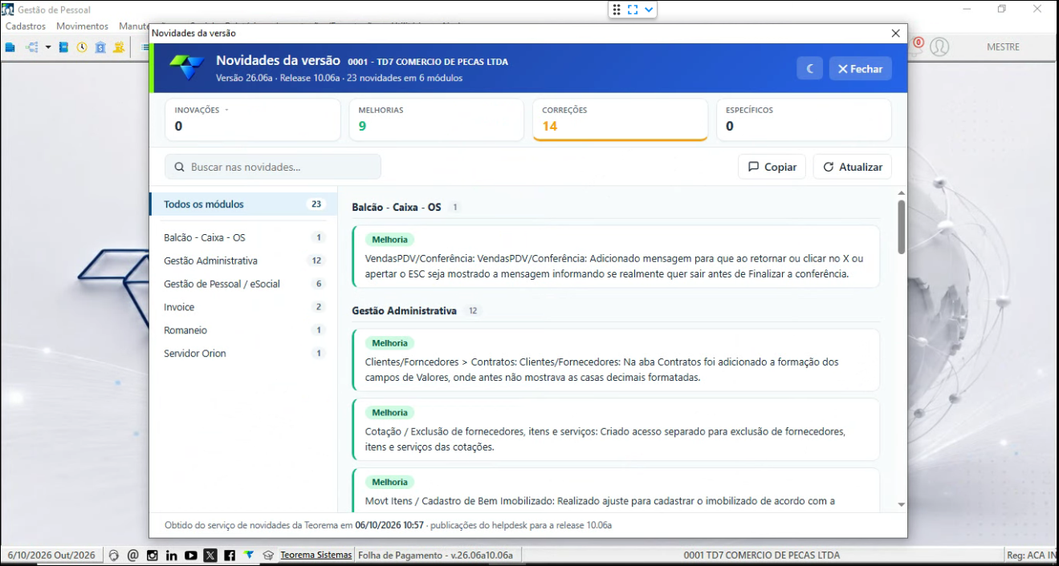Select the Romaneio module
The image size is (1059, 566).
244,330
